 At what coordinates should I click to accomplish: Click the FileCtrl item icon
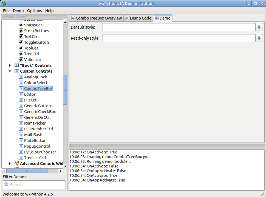coord(21,100)
